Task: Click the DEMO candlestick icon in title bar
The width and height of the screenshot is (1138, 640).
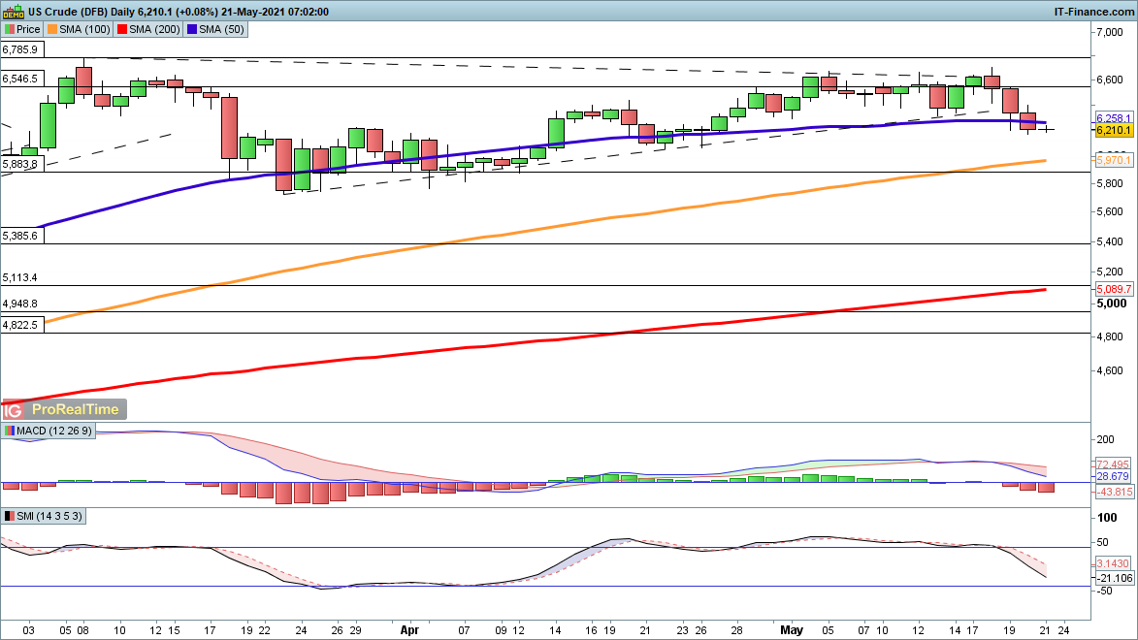Action: (x=13, y=12)
